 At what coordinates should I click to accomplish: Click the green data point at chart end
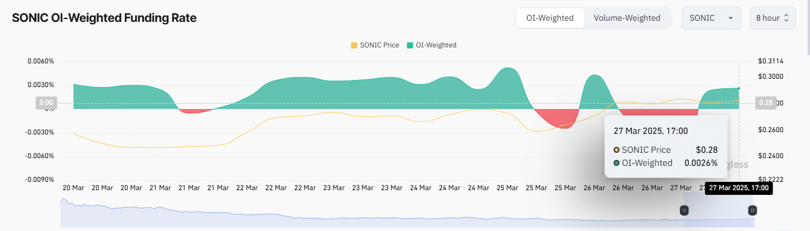click(739, 88)
